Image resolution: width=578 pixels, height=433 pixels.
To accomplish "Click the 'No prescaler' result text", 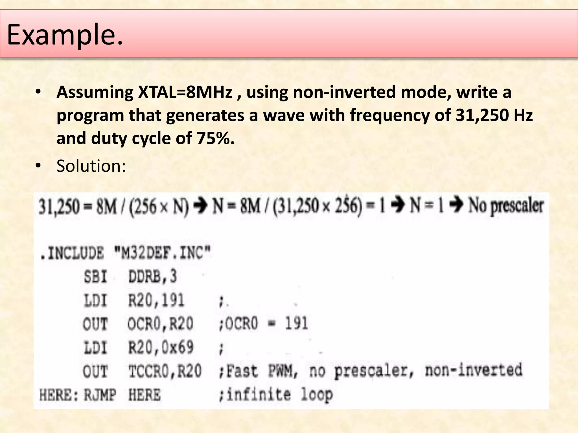I will pyautogui.click(x=506, y=206).
